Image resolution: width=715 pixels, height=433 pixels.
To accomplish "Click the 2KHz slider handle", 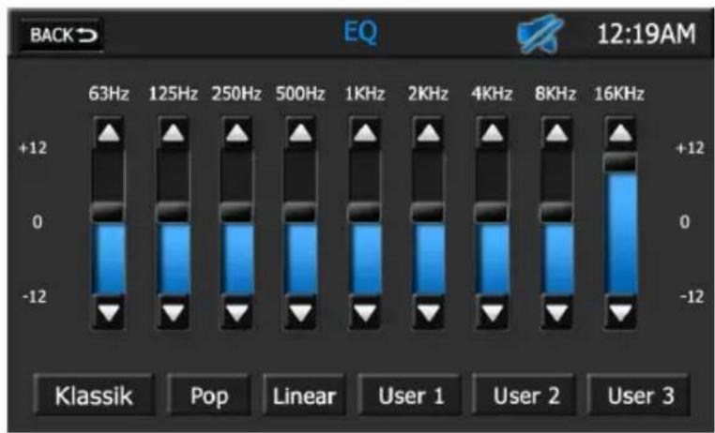I will coord(428,213).
